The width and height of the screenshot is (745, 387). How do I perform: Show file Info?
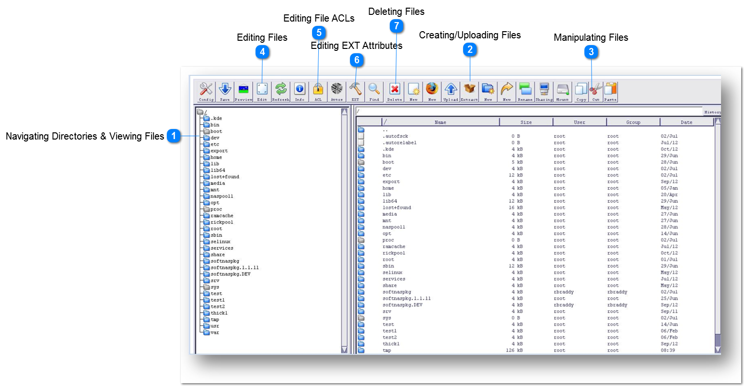pyautogui.click(x=300, y=91)
